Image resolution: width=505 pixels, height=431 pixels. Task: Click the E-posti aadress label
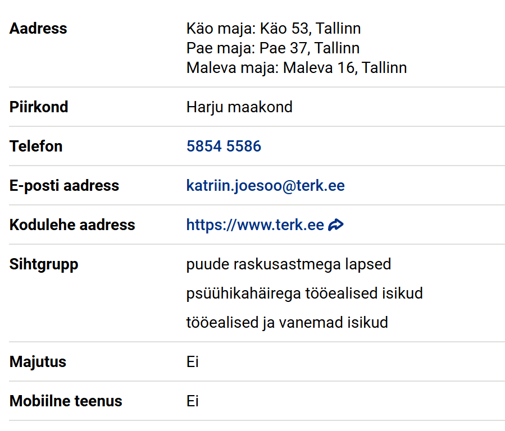(64, 186)
